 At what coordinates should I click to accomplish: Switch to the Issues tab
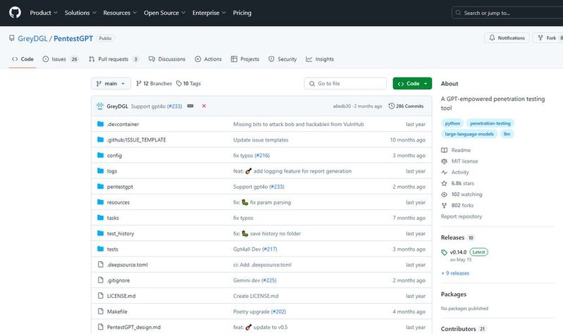click(x=61, y=59)
